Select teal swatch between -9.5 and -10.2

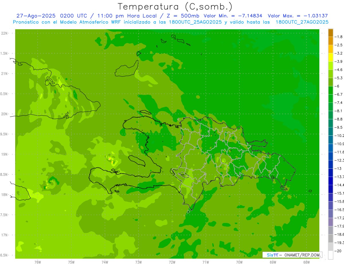click(x=331, y=131)
